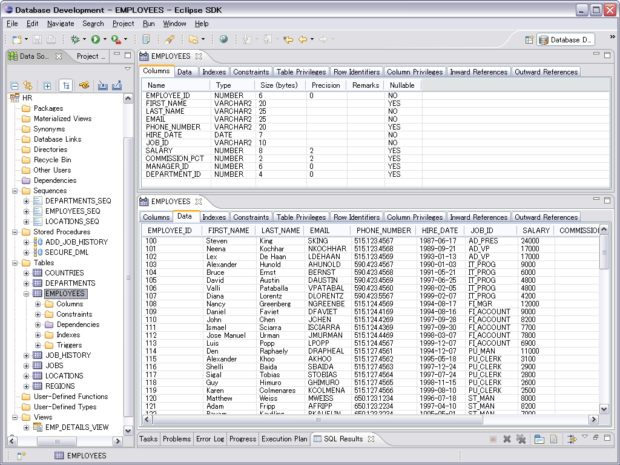Image resolution: width=620 pixels, height=465 pixels.
Task: Click the expand-all plus box icon
Action: point(47,85)
